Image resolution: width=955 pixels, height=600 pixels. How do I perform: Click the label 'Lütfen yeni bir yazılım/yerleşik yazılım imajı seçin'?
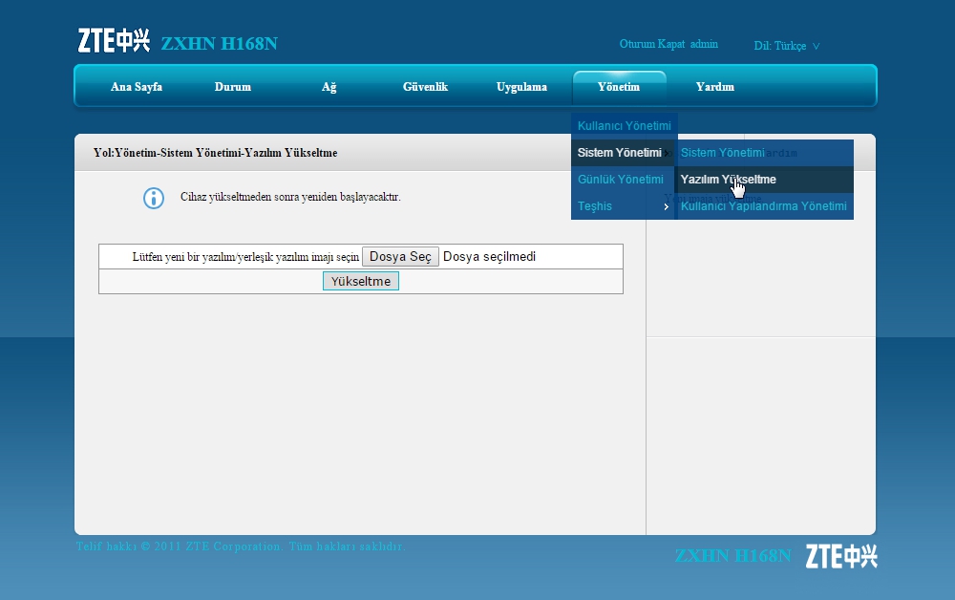(x=245, y=257)
